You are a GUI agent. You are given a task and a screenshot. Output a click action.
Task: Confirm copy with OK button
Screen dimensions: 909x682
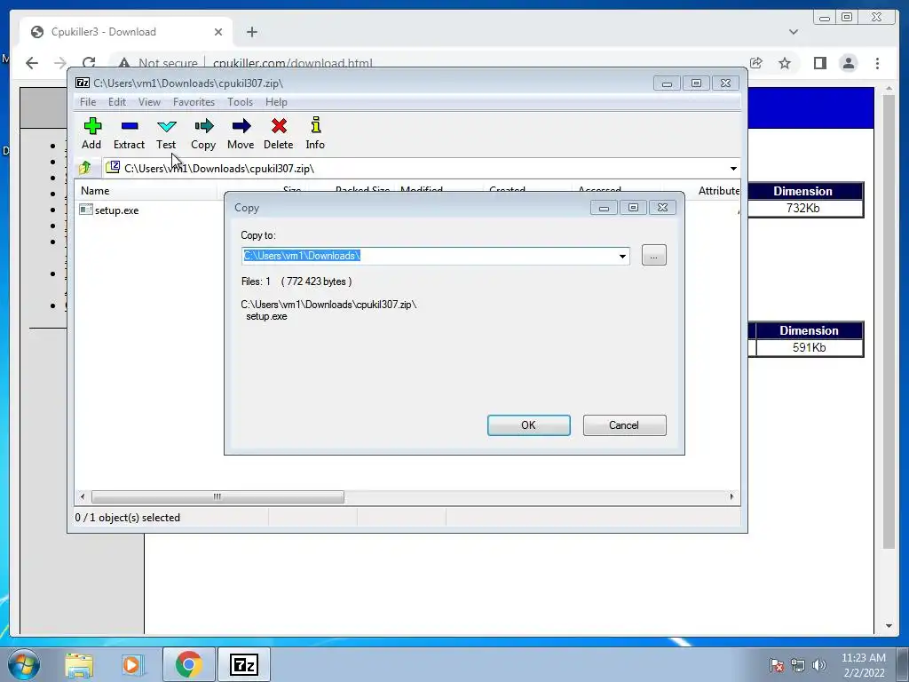[x=529, y=425]
